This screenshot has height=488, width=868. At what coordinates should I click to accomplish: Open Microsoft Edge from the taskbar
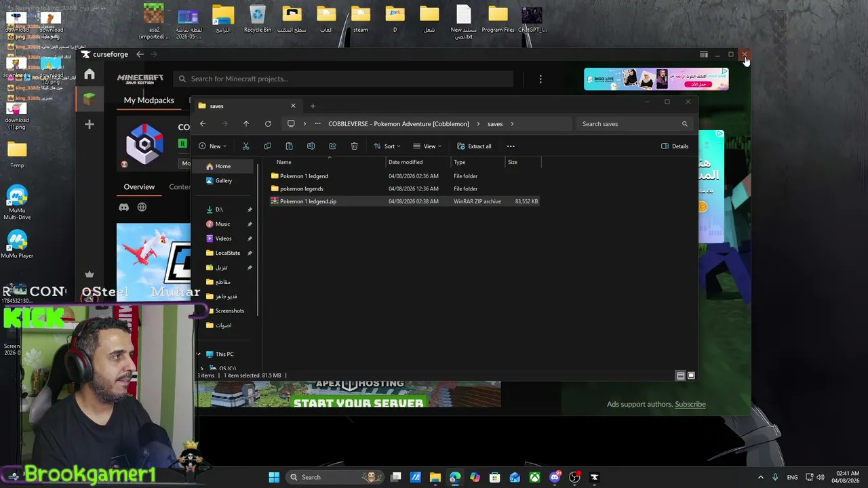(x=455, y=477)
